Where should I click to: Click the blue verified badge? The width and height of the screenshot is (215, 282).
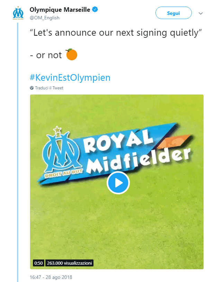tap(95, 10)
